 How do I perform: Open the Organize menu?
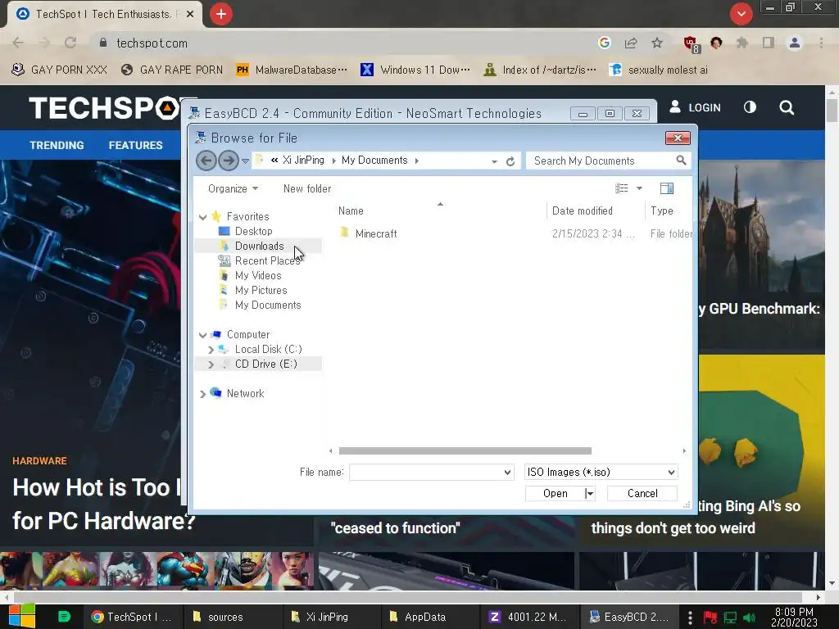point(233,189)
